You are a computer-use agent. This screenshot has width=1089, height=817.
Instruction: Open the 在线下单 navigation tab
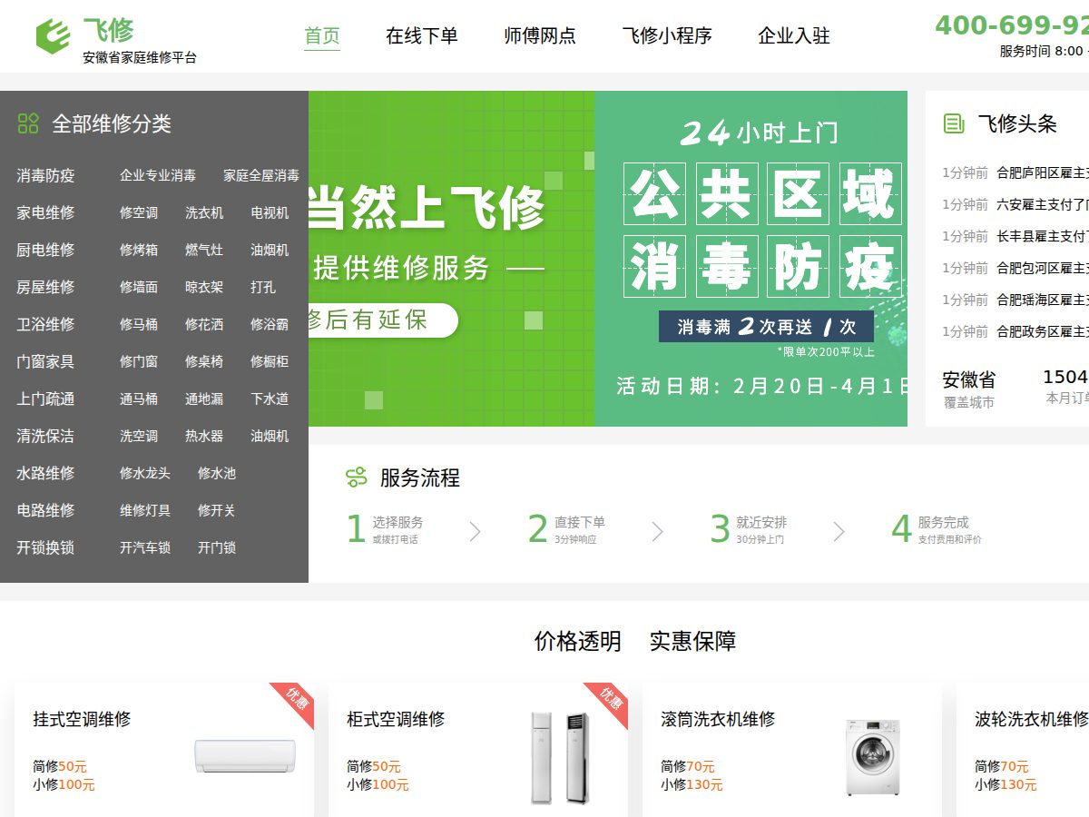coord(422,36)
